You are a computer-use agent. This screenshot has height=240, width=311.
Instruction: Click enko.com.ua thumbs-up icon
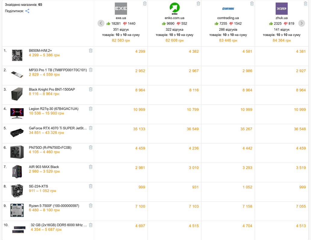point(164,23)
